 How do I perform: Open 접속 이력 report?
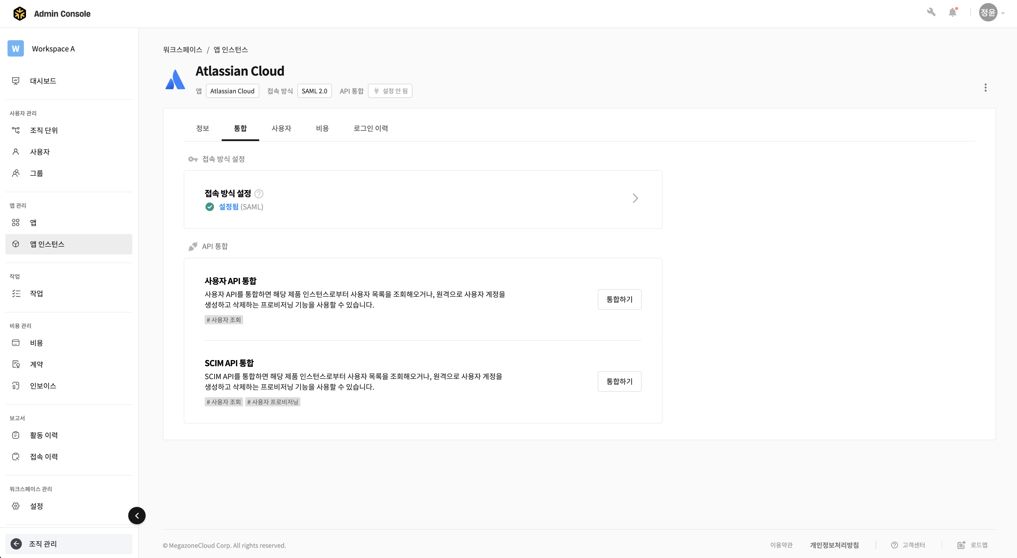coord(69,456)
